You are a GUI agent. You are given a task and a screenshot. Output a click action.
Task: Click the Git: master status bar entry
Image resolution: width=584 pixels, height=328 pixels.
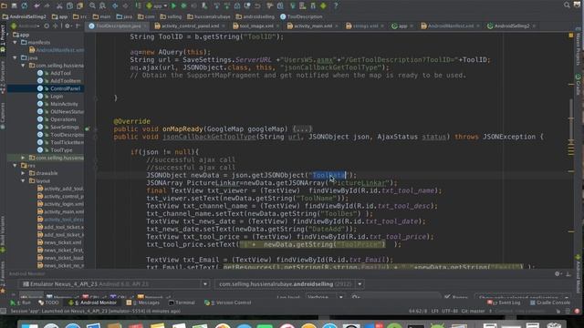(473, 311)
